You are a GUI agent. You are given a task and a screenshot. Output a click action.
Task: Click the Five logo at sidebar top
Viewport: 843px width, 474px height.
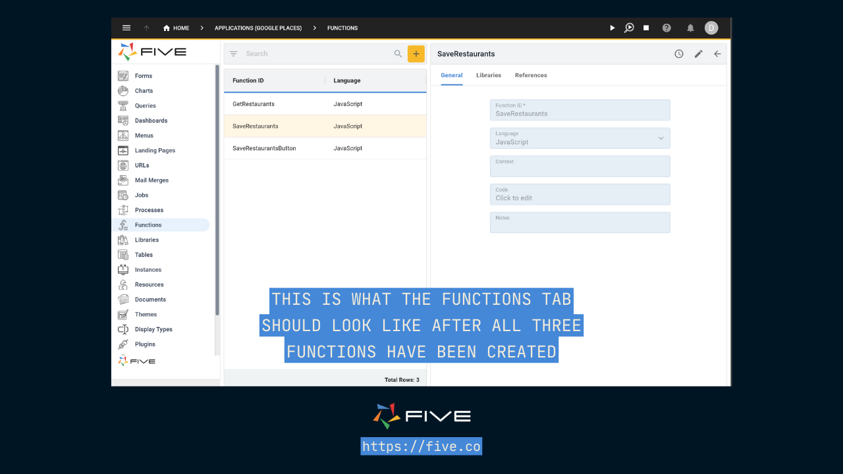(x=152, y=52)
